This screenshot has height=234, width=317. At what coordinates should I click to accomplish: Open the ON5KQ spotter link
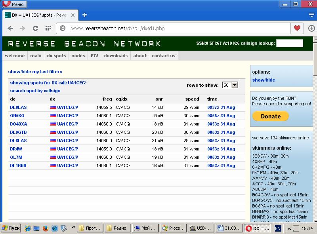click(17, 116)
